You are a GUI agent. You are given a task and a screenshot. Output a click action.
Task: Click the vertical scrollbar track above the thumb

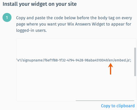pos(135,43)
